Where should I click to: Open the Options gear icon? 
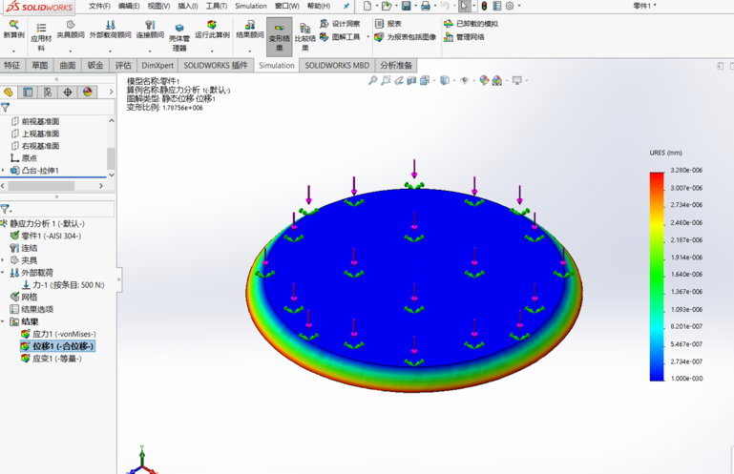pos(510,6)
